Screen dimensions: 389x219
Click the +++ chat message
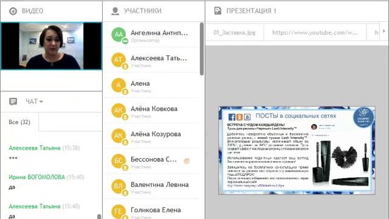13,158
